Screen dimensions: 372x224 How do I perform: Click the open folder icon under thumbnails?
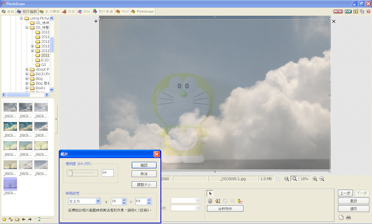tap(17, 219)
